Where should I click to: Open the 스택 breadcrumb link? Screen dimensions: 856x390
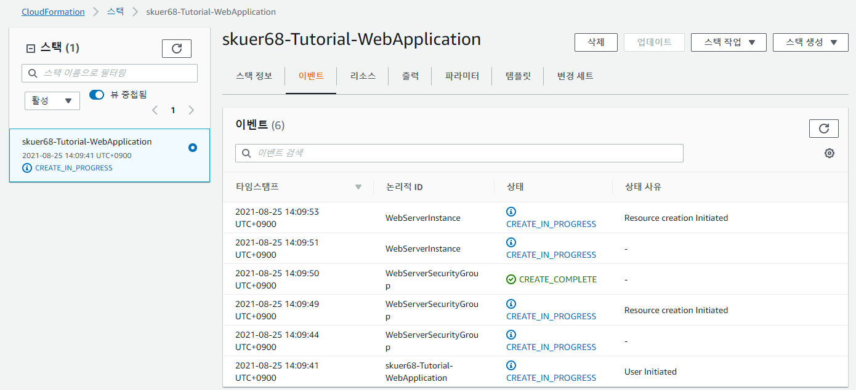115,12
